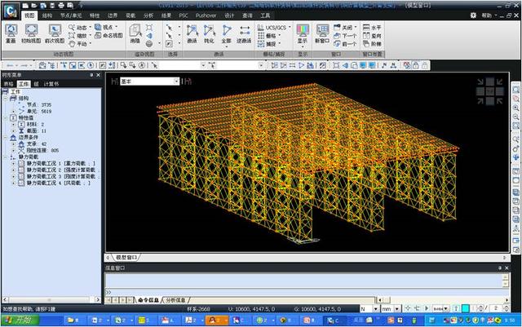Click the 新窗口 (New Window) icon
This screenshot has width=522, height=327.
click(x=322, y=33)
